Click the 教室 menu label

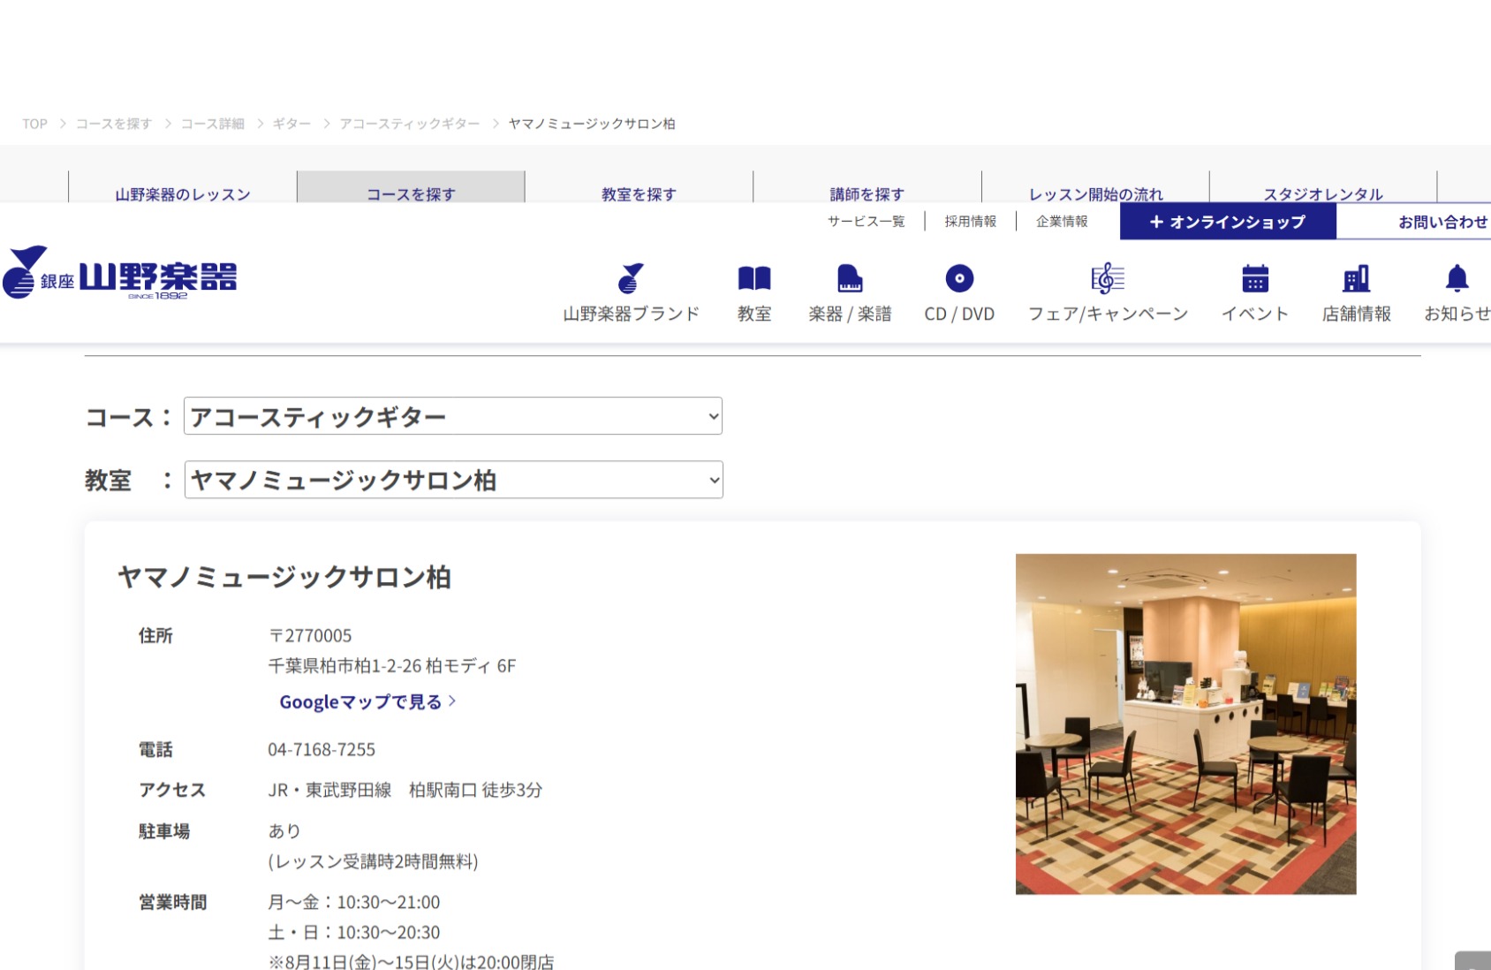pyautogui.click(x=754, y=314)
